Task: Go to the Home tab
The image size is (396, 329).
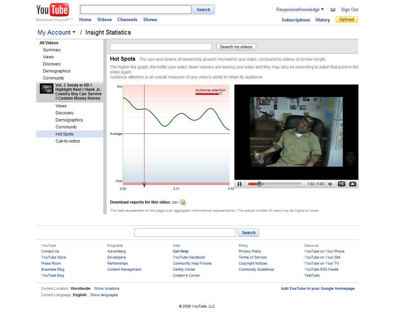Action: tap(85, 20)
